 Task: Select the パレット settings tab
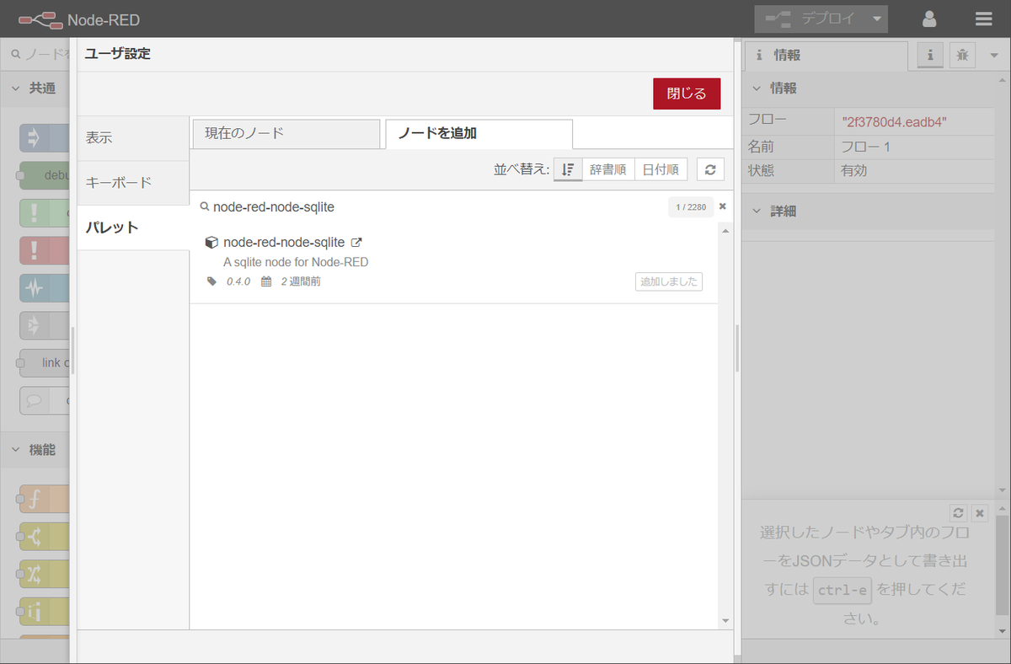(133, 228)
